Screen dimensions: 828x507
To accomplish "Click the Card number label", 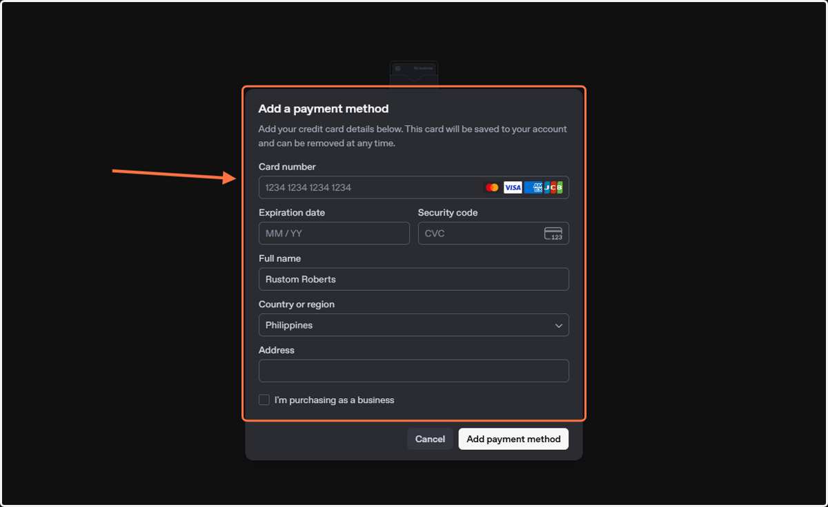I will pyautogui.click(x=287, y=167).
